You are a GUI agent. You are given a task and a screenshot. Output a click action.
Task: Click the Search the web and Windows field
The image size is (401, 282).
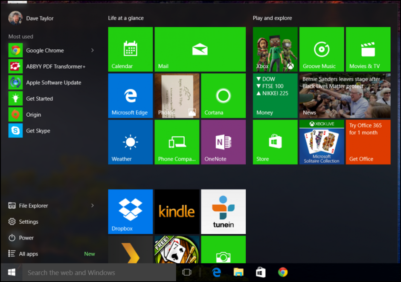click(x=98, y=272)
